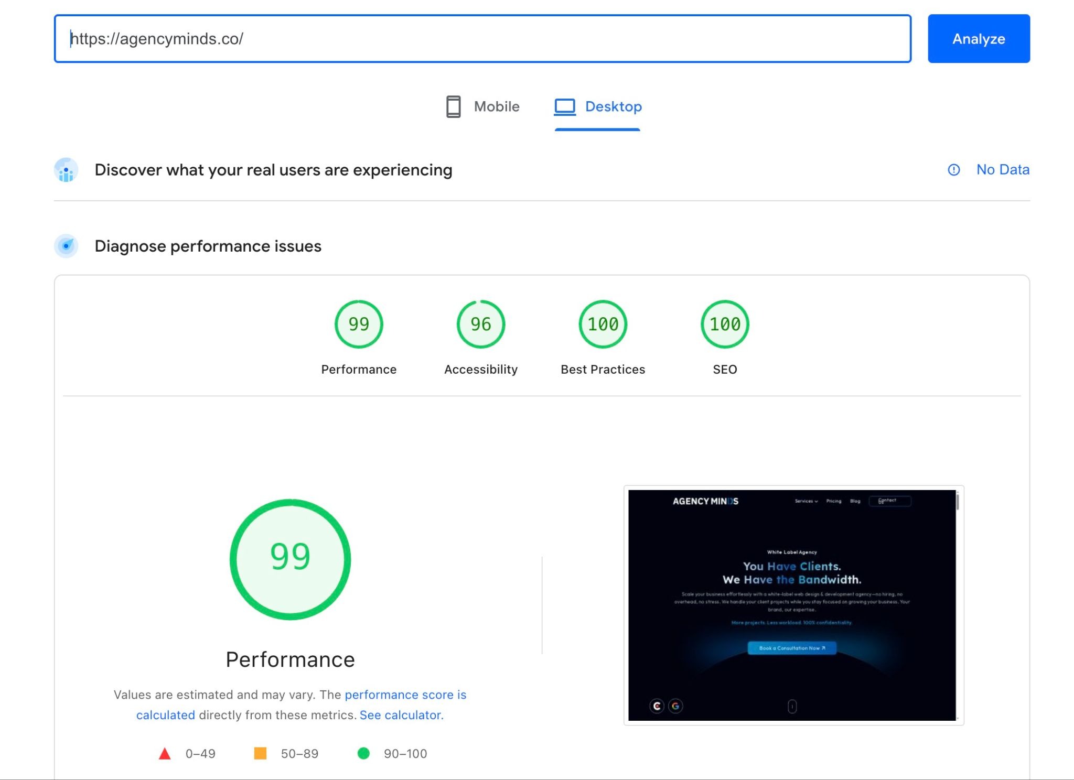Viewport: 1074px width, 780px height.
Task: Jump to Accessibility score gauge 96
Action: tap(481, 324)
